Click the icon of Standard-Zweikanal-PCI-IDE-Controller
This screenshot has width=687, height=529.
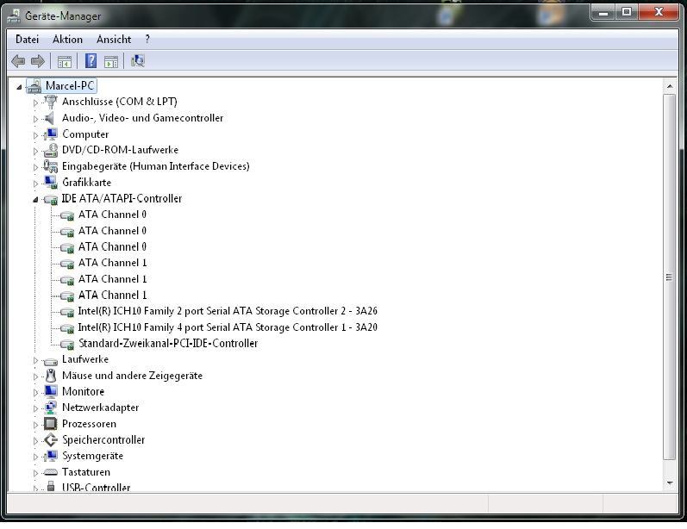tap(67, 345)
